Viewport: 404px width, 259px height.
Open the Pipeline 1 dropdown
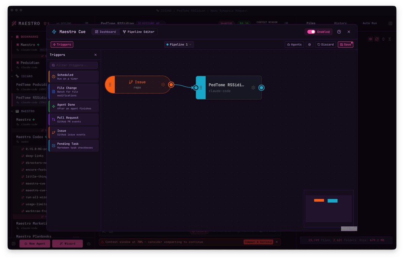pyautogui.click(x=179, y=44)
